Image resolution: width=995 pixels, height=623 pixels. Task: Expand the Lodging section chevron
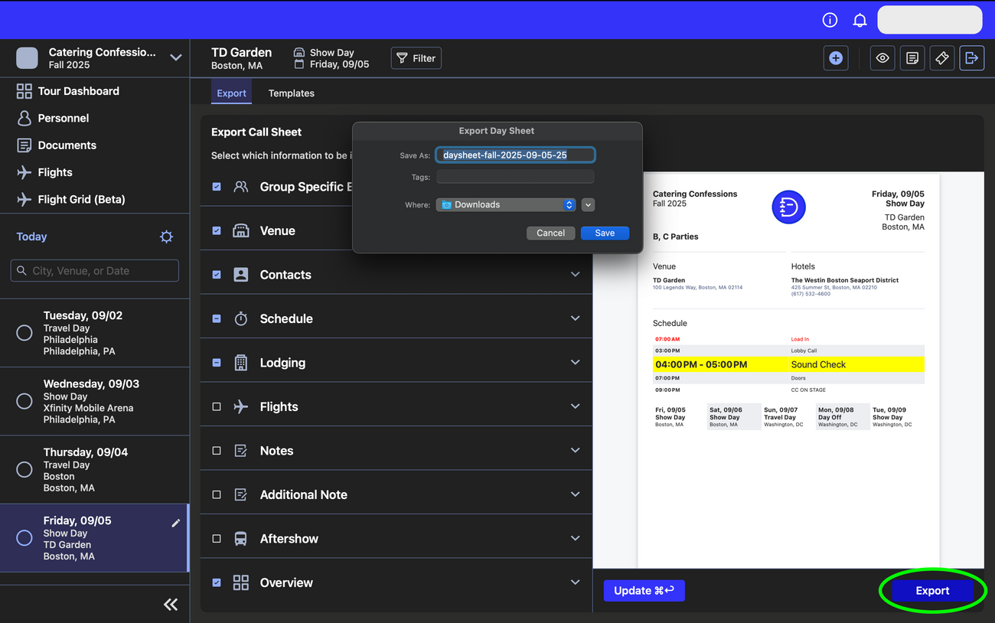point(576,362)
